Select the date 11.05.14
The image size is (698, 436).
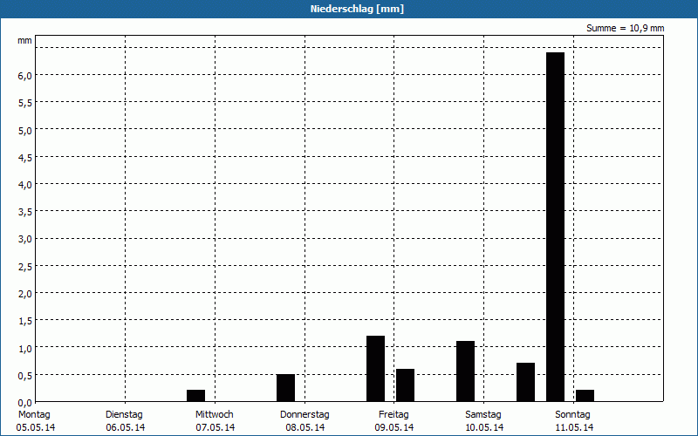tap(574, 427)
